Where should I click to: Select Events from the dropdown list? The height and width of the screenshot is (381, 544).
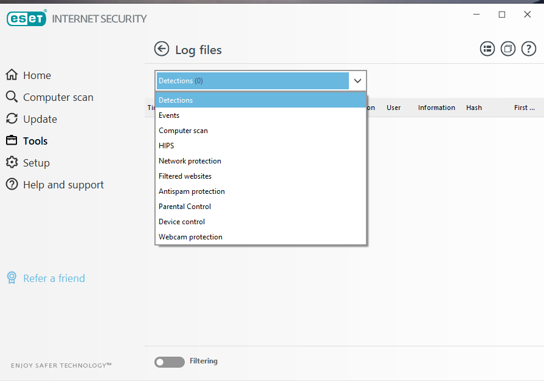click(x=261, y=115)
